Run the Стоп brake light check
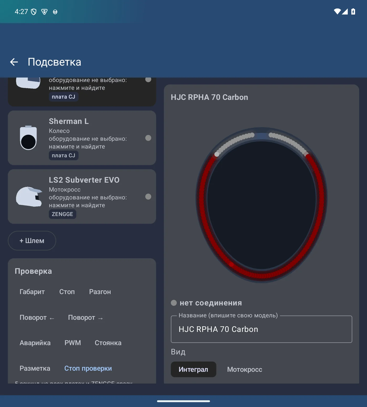This screenshot has height=407, width=367. pos(67,292)
